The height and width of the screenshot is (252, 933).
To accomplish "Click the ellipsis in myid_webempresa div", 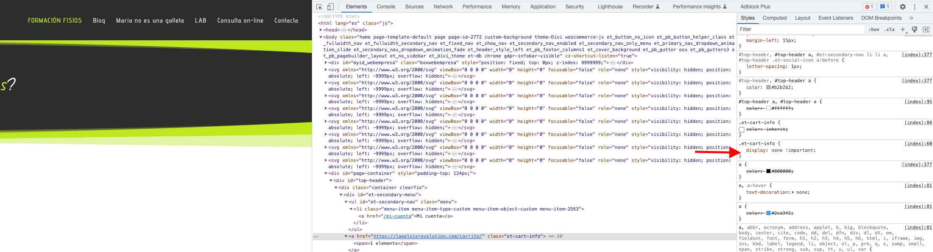I will pyautogui.click(x=613, y=63).
